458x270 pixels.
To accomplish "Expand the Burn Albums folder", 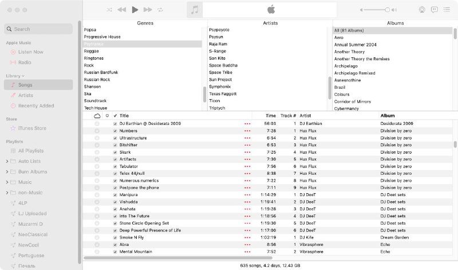I will pos(7,172).
